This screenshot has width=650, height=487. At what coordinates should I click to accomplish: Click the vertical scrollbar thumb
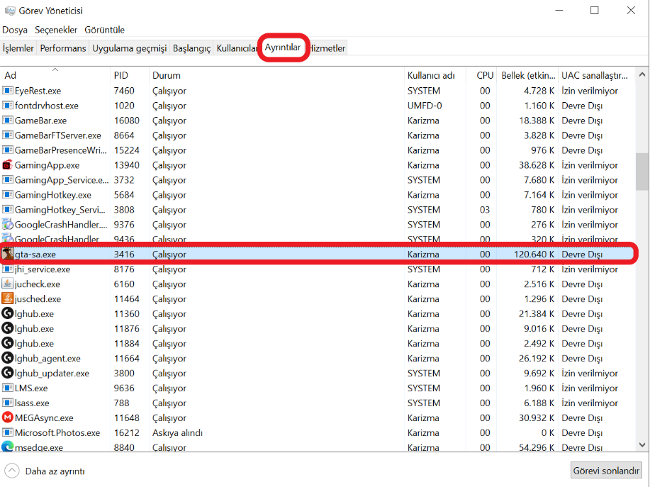[642, 172]
